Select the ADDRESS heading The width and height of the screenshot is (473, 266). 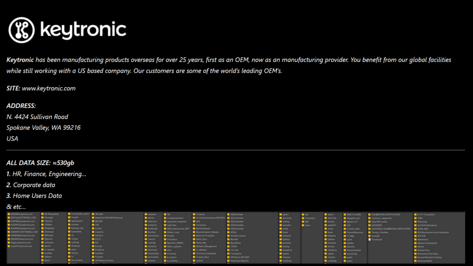(x=21, y=106)
